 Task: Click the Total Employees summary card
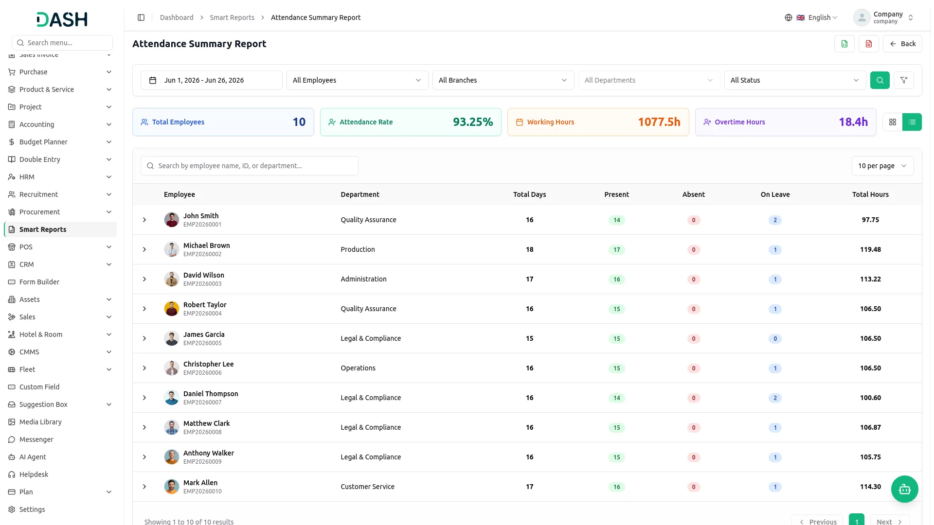223,122
